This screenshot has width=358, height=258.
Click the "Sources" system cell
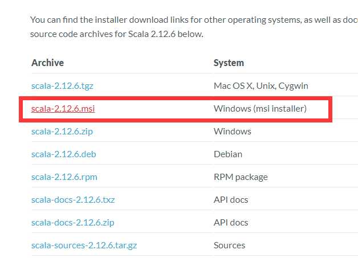point(229,245)
